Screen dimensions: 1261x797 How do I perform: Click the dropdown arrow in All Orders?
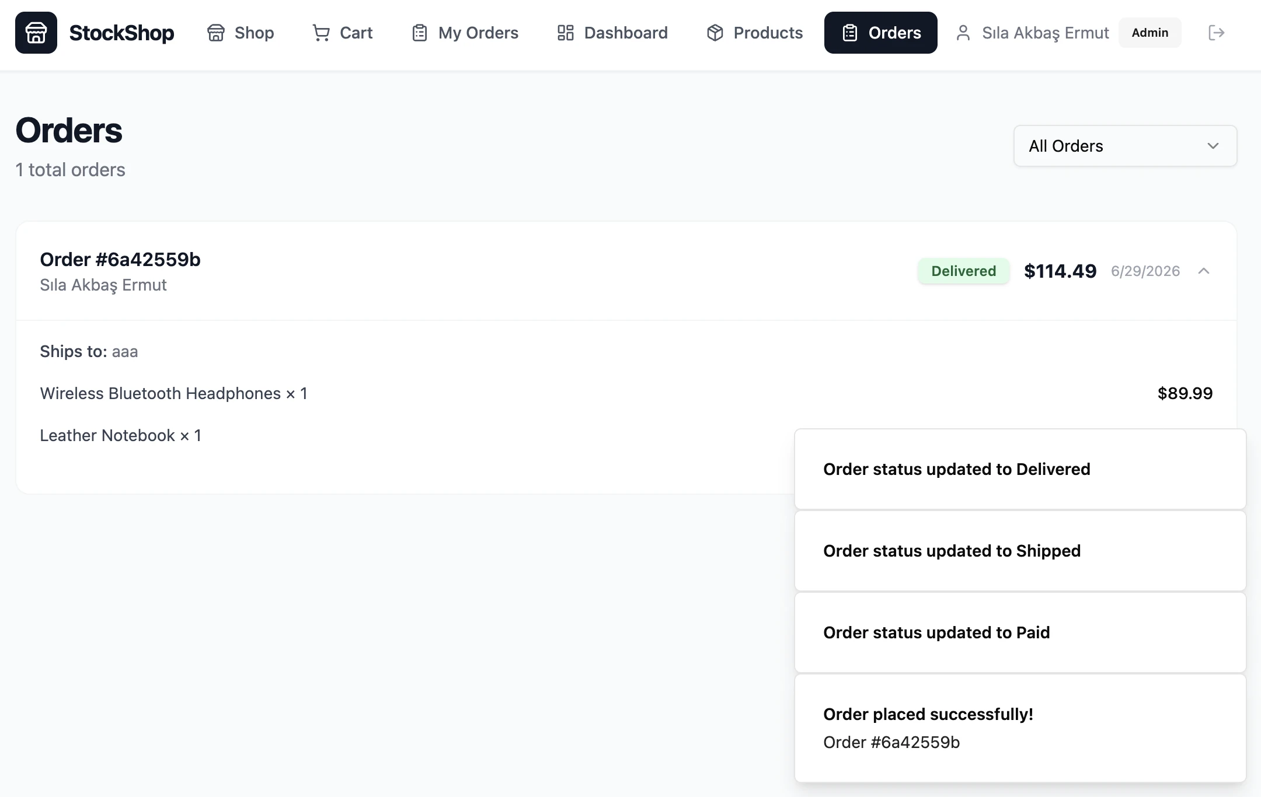1213,146
